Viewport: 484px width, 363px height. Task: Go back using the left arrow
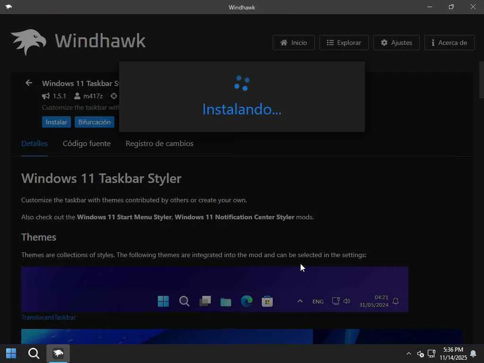click(29, 83)
